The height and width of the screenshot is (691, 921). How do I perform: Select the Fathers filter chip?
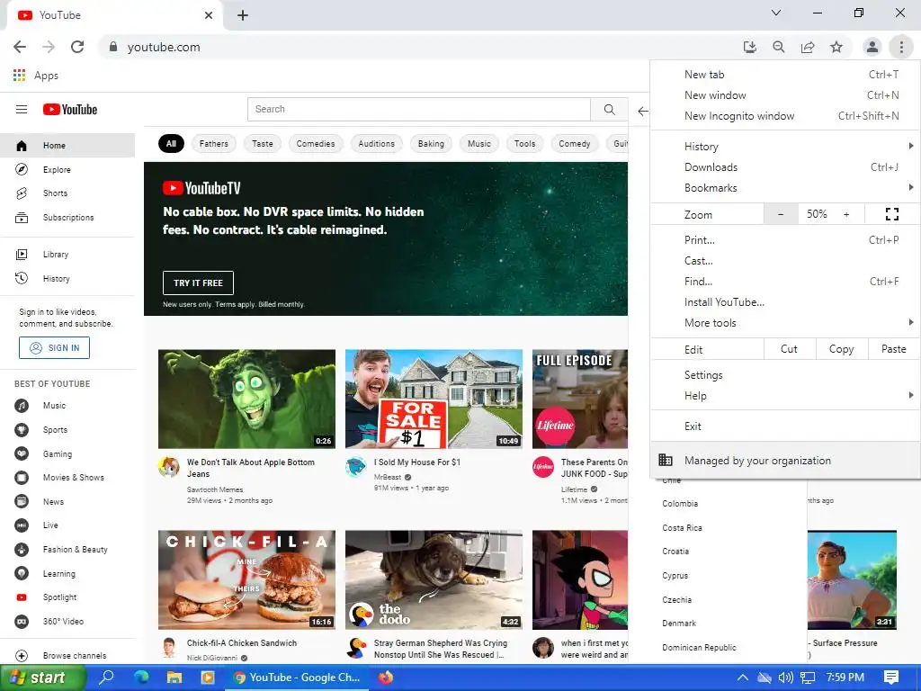click(x=214, y=144)
